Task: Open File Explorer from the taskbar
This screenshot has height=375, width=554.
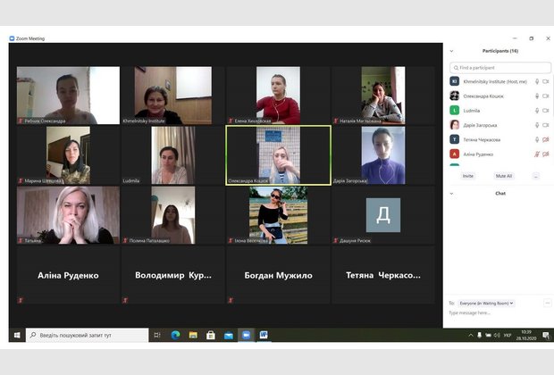Action: point(193,335)
